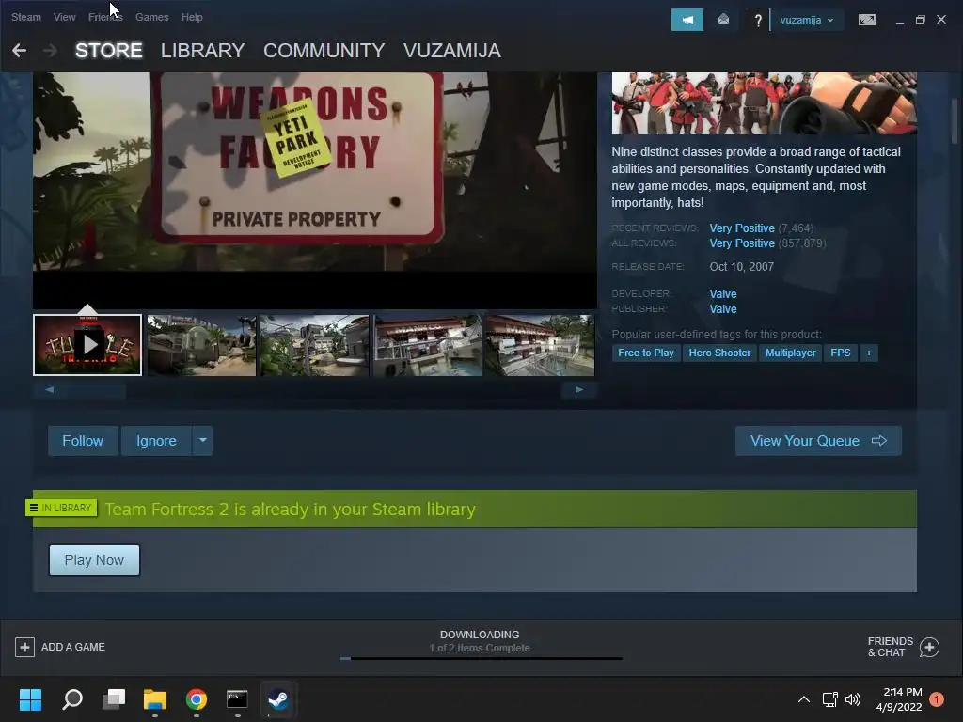This screenshot has width=963, height=722.
Task: Play the trailer video thumbnail
Action: (87, 344)
